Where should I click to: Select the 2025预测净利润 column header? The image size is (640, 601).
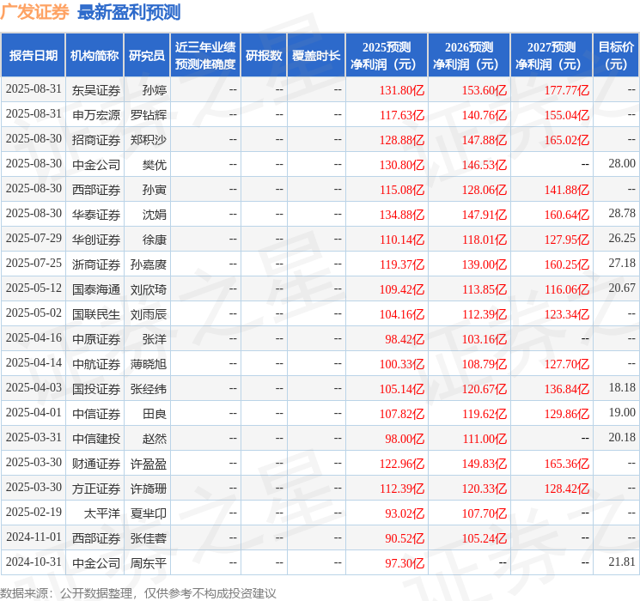coord(387,56)
